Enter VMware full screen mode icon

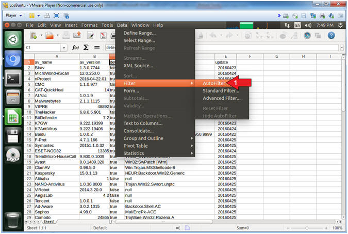[57, 15]
